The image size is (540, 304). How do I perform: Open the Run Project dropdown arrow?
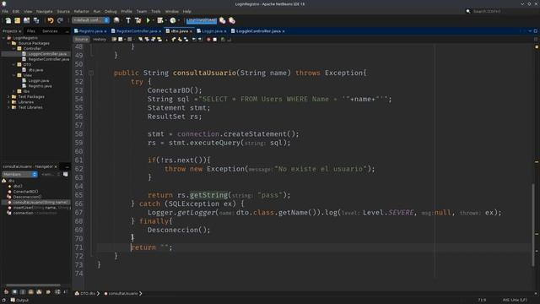pos(154,20)
